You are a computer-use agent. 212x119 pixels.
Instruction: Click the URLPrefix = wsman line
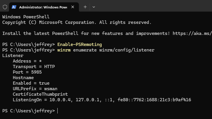click(35, 89)
